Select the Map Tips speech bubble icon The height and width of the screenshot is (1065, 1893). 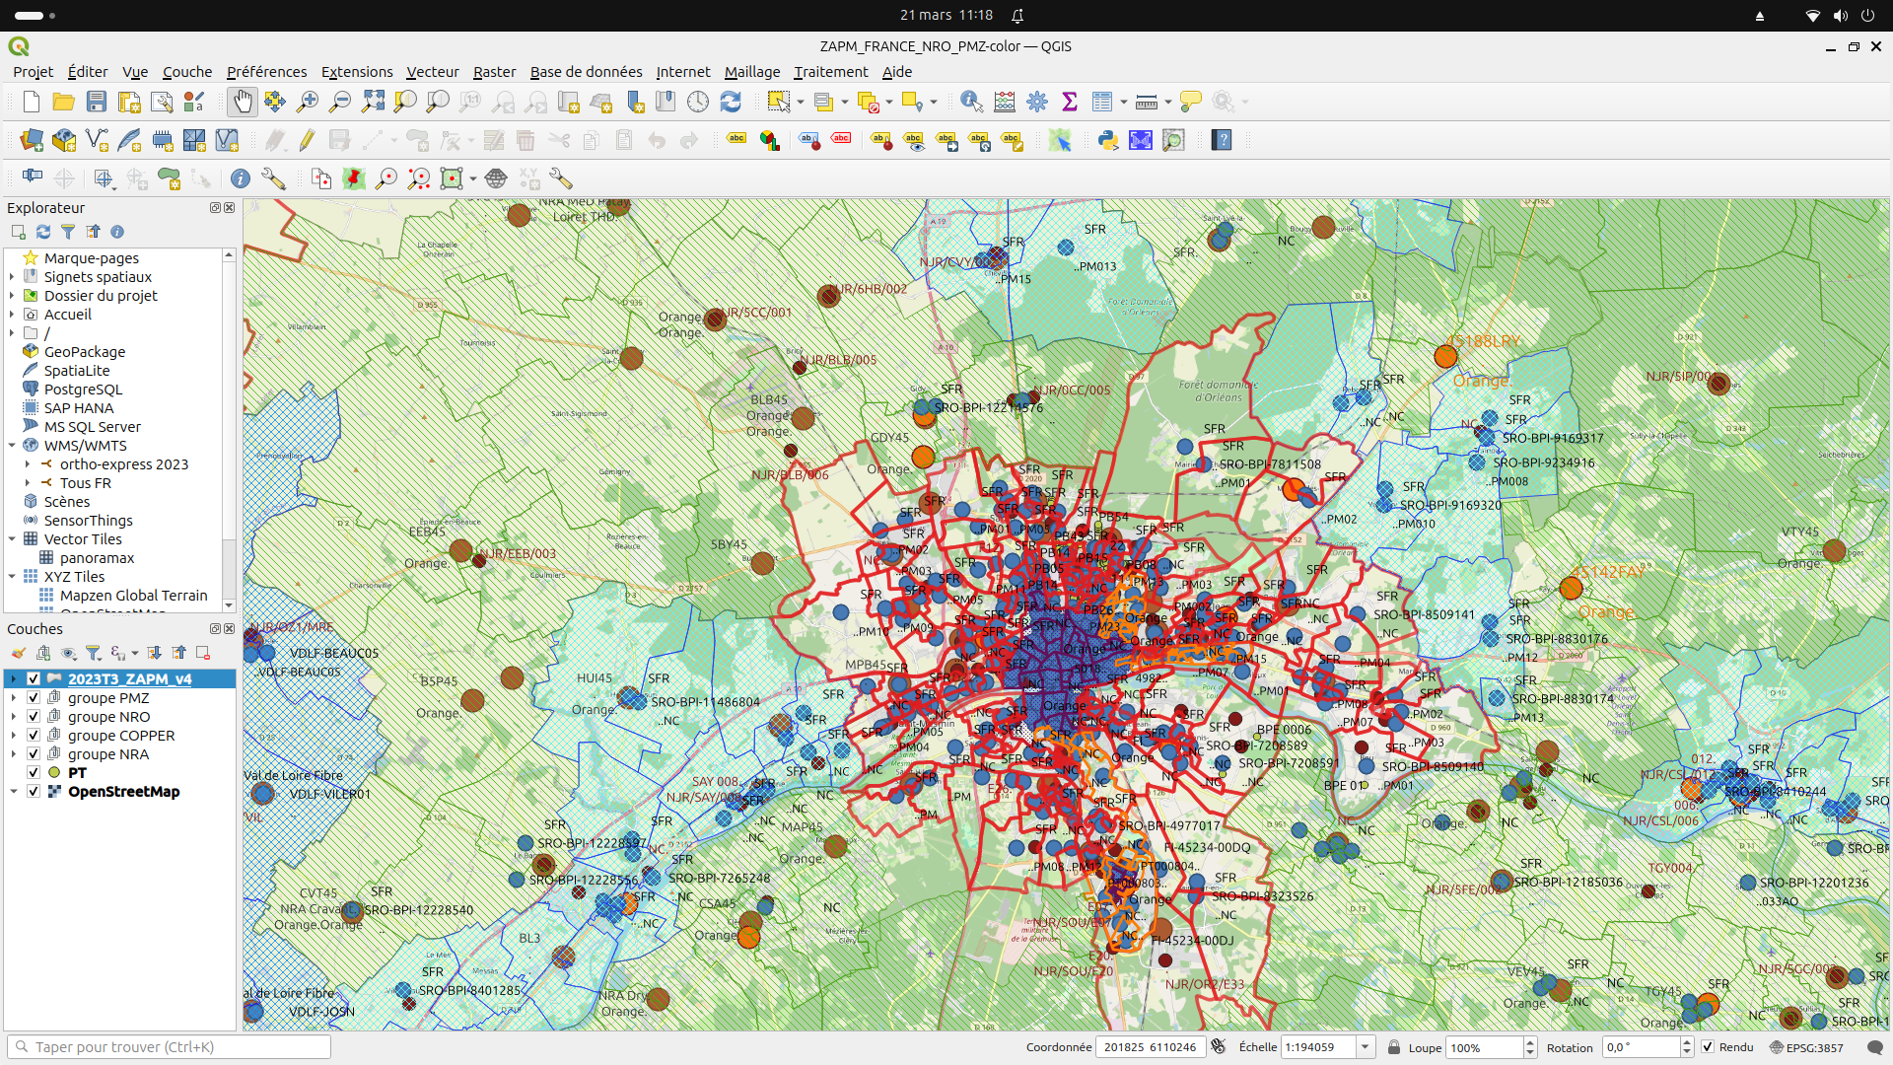(1191, 102)
